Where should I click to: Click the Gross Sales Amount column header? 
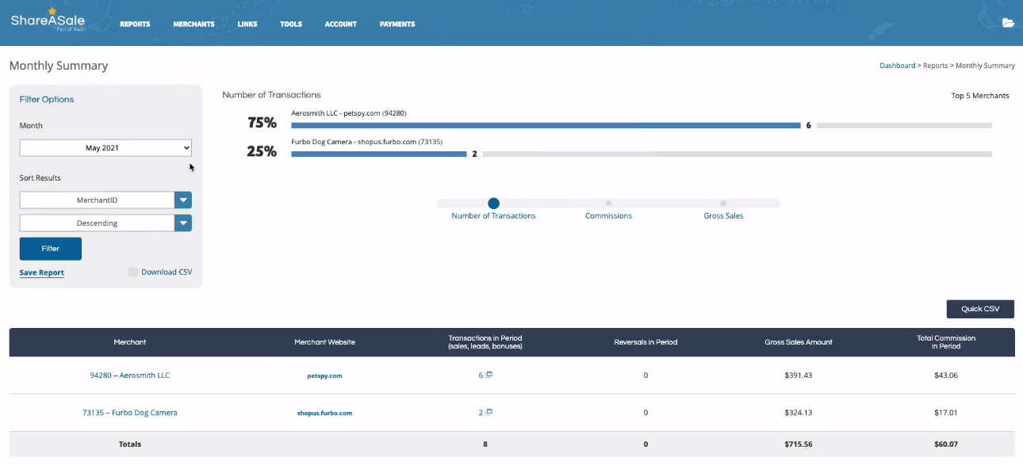coord(799,342)
